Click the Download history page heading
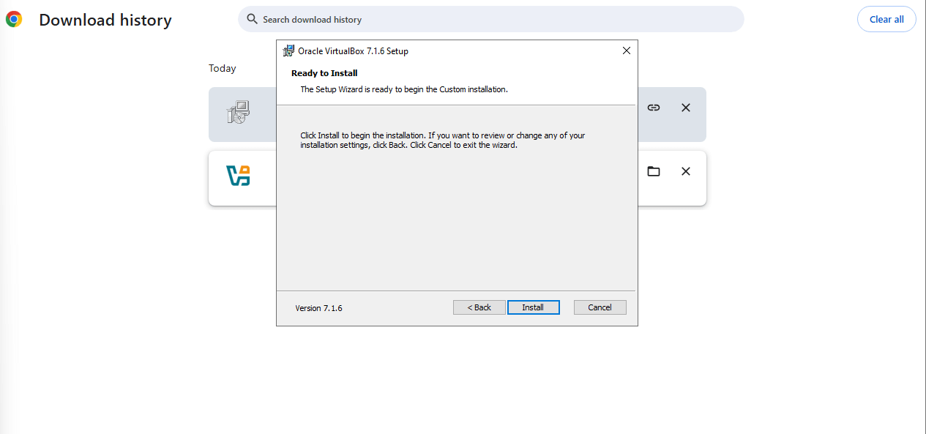 click(105, 20)
